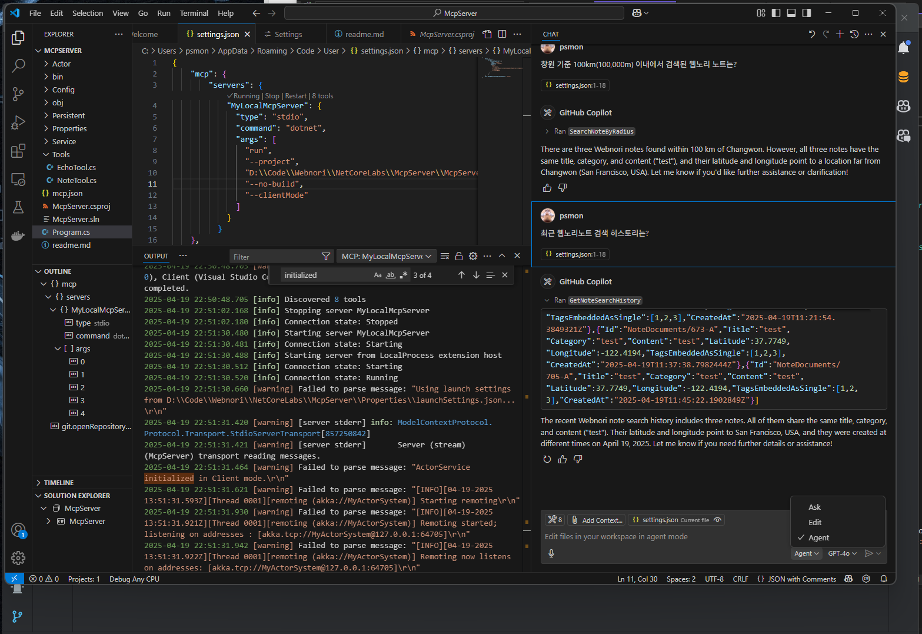Open GPT-4o model picker dropdown
The image size is (922, 634).
point(842,553)
